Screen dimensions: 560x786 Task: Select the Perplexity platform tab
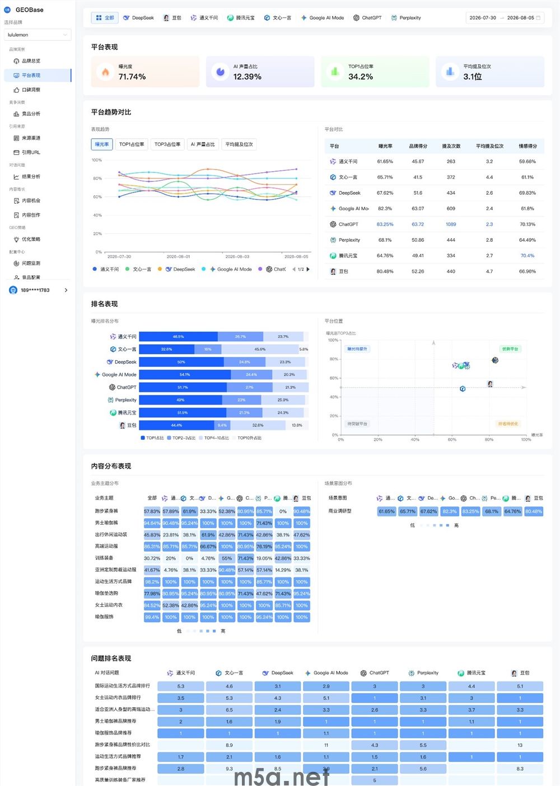(406, 18)
